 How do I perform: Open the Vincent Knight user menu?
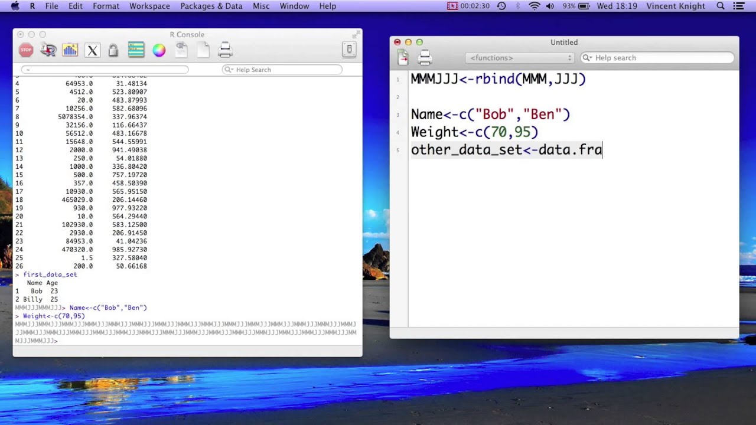pyautogui.click(x=676, y=6)
